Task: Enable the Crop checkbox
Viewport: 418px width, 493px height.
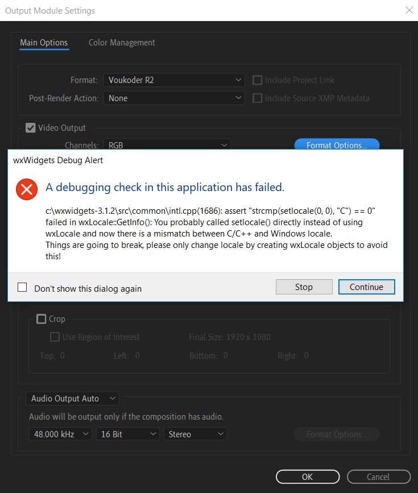Action: (x=42, y=319)
